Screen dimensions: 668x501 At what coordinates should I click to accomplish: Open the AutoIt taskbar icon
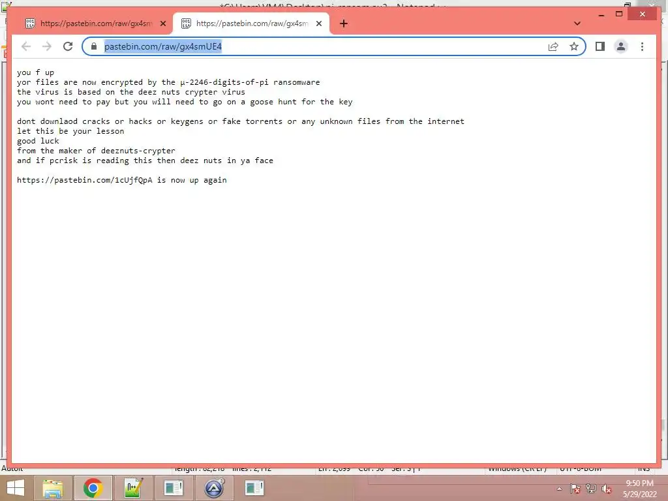pos(214,488)
